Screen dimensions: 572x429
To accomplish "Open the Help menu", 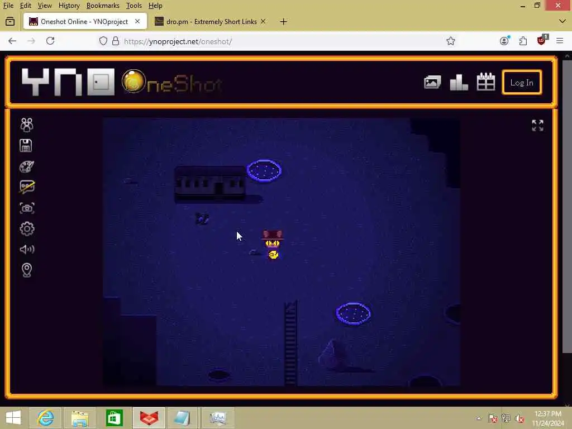I will click(x=155, y=6).
